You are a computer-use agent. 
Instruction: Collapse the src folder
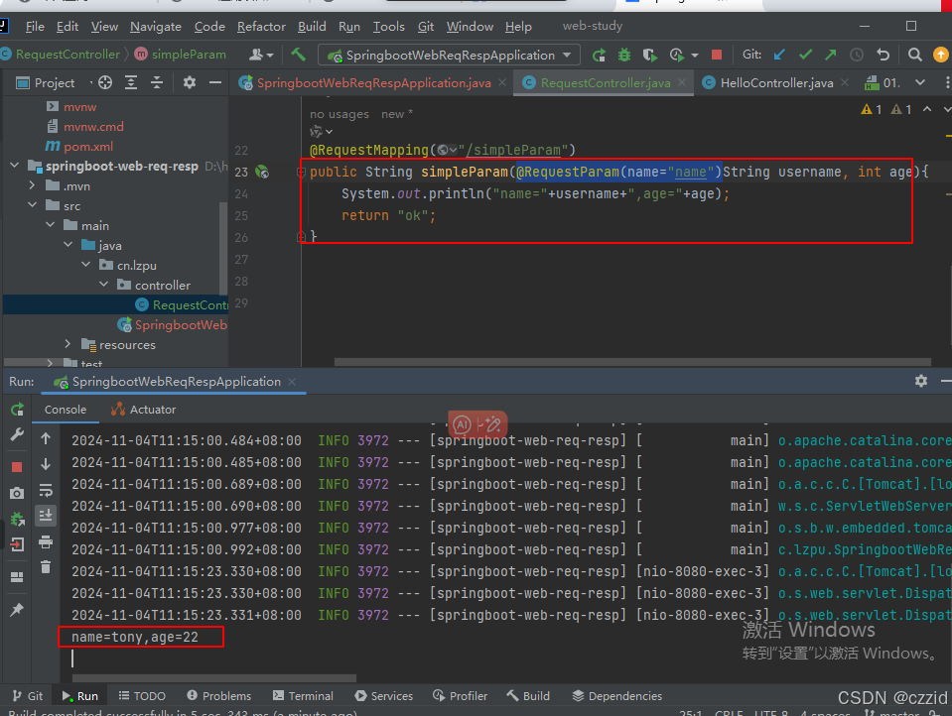coord(32,205)
